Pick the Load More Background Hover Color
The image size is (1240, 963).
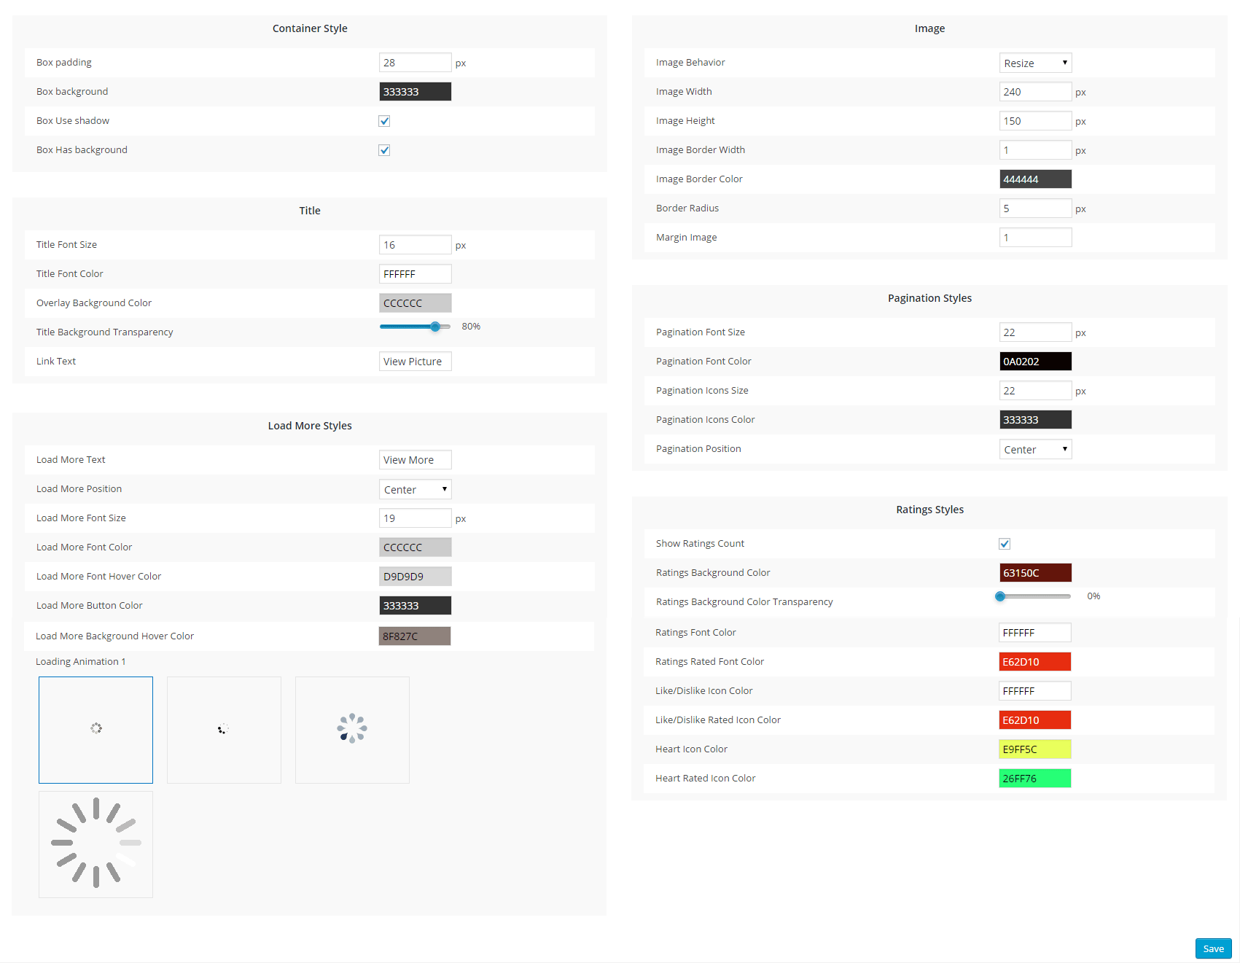pos(414,636)
